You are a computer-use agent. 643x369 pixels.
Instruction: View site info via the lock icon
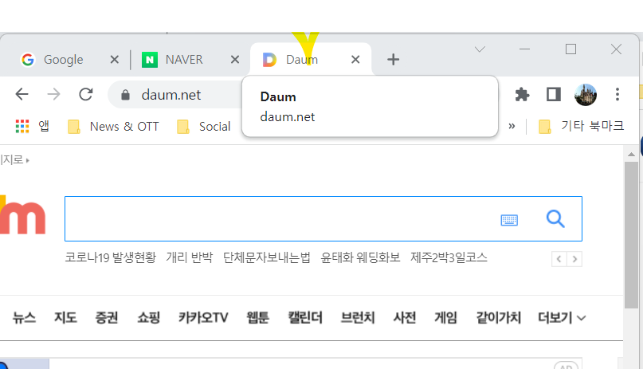click(125, 95)
